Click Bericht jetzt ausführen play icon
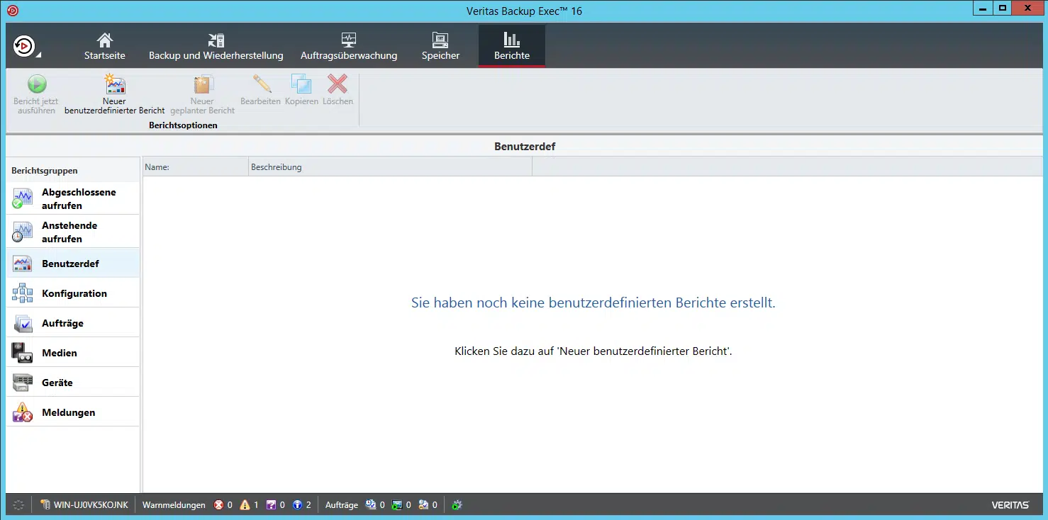Viewport: 1048px width, 520px height. [x=37, y=84]
